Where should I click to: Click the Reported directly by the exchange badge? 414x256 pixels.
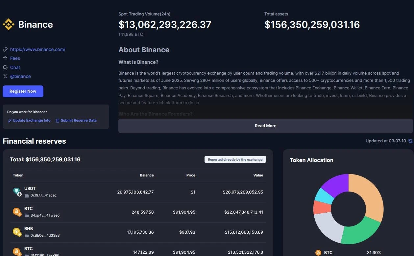pos(235,159)
